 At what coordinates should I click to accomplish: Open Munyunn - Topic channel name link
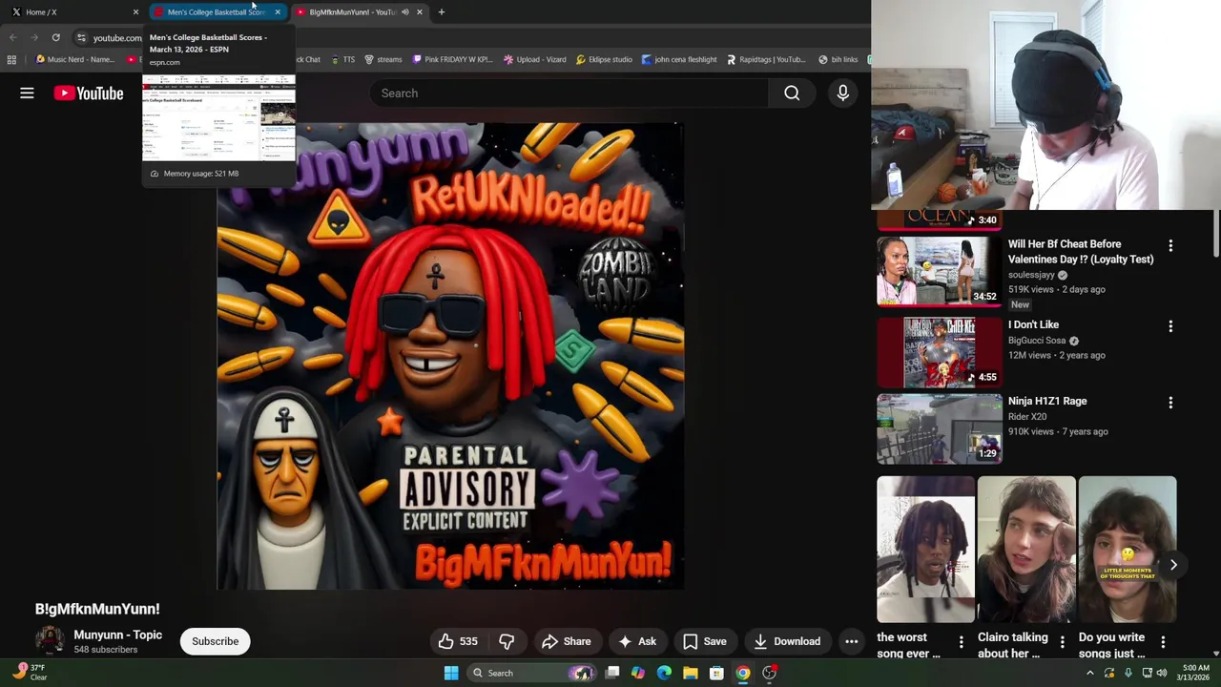point(118,635)
